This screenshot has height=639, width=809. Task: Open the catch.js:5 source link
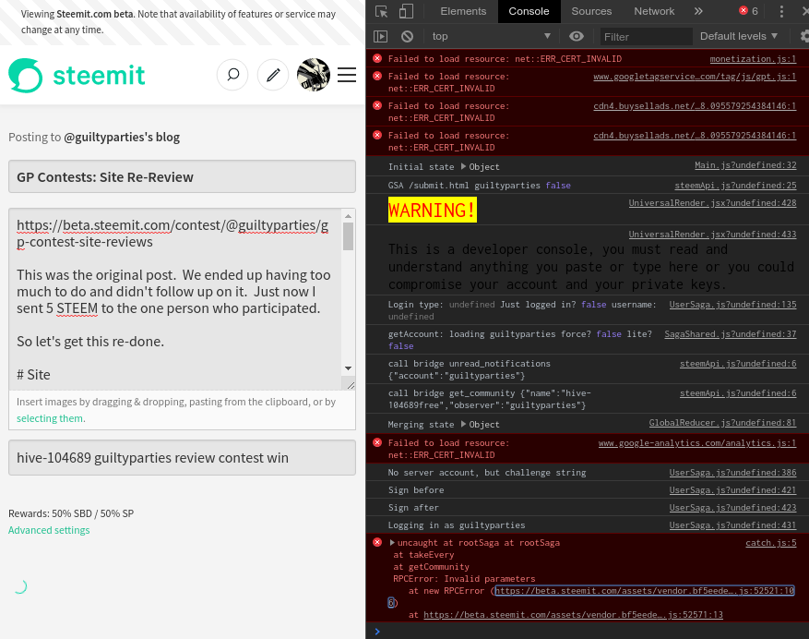770,543
